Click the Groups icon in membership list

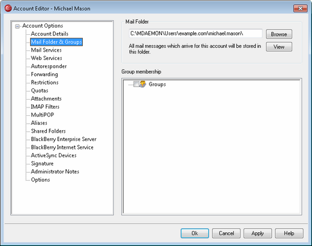tap(143, 84)
